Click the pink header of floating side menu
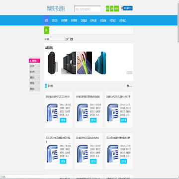 [34, 61]
